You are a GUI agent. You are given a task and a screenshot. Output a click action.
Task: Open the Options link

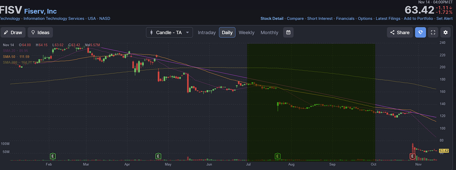point(365,18)
